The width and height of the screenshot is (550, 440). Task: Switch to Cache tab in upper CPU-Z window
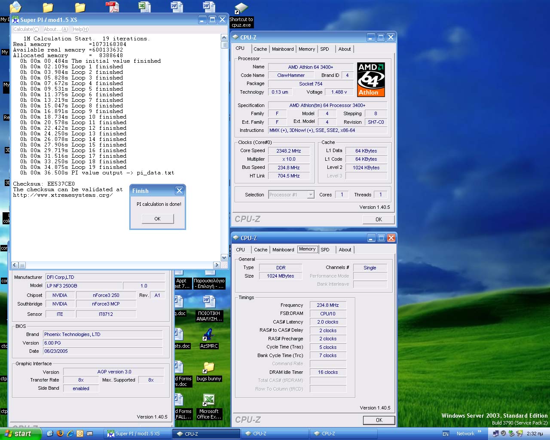(x=260, y=49)
